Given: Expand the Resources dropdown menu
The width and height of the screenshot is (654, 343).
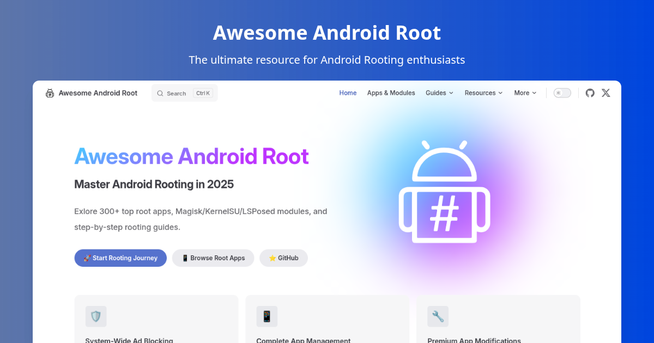Looking at the screenshot, I should click(483, 93).
